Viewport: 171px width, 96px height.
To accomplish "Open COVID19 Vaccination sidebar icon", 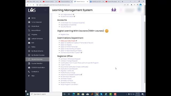I will click(29, 67).
